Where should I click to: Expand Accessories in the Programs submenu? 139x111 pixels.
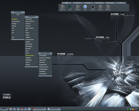click(x=32, y=19)
